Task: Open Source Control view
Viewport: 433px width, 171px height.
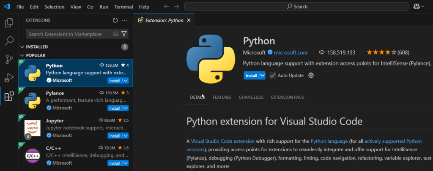Action: pos(9,60)
